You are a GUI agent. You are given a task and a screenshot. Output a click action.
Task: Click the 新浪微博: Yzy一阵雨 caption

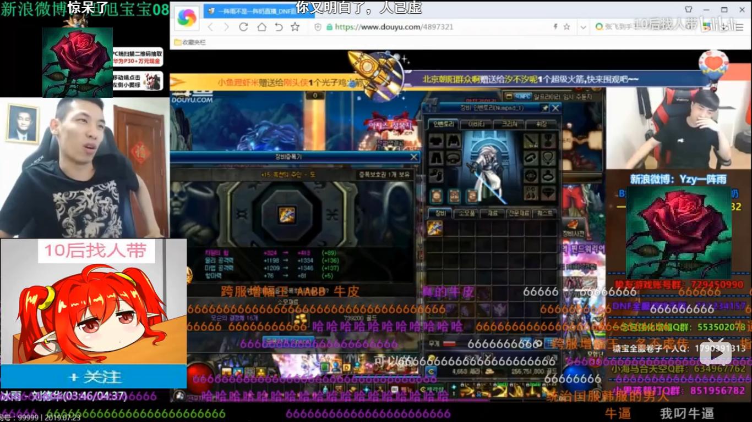click(678, 179)
